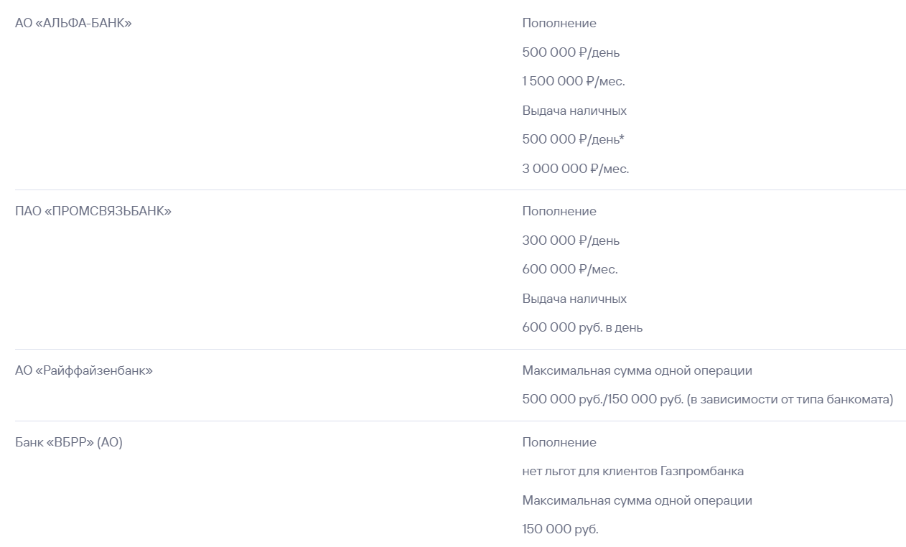This screenshot has width=906, height=547.
Task: Click the 300 000 ₽/день limit text
Action: pos(571,240)
